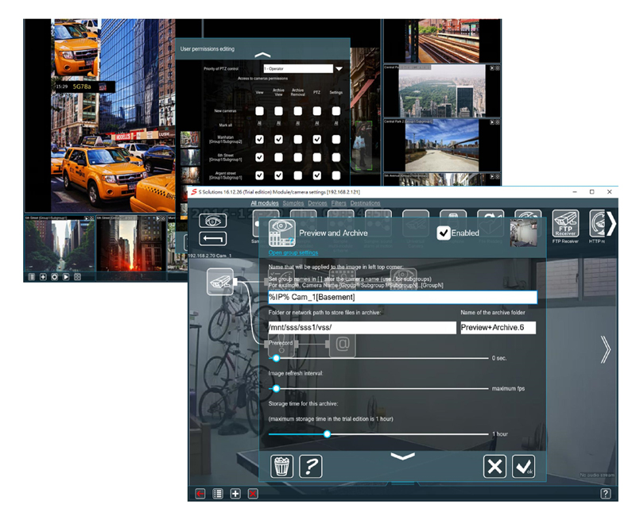Click the plus icon in settings bottom toolbar
Screen dimensions: 636x516
[235, 494]
